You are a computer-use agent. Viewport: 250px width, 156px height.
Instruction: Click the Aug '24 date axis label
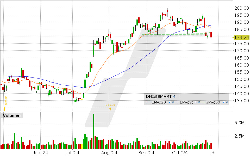[109, 153]
